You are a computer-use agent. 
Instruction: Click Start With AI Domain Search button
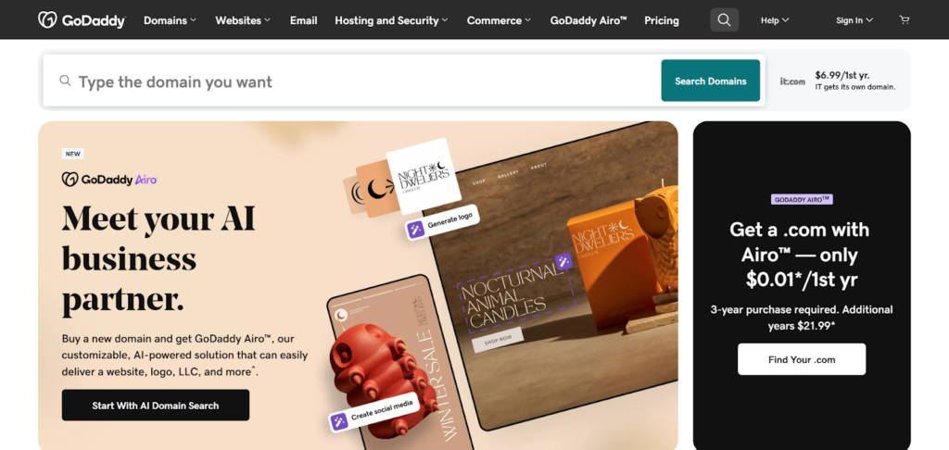[156, 406]
